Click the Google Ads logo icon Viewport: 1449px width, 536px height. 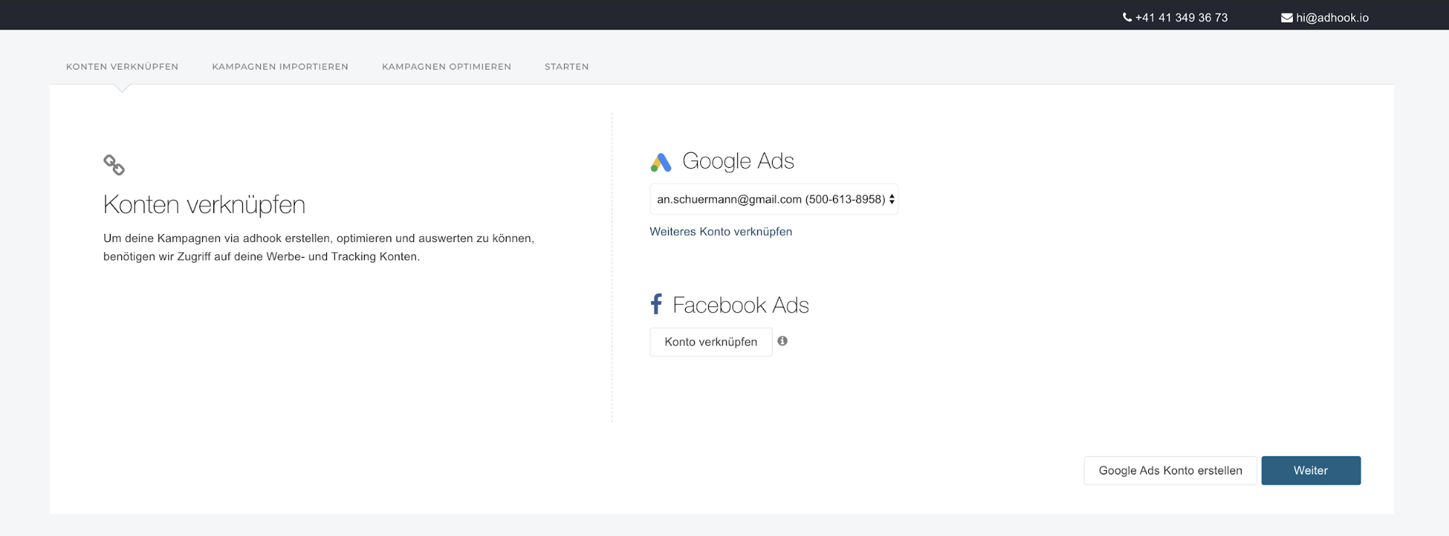click(660, 162)
